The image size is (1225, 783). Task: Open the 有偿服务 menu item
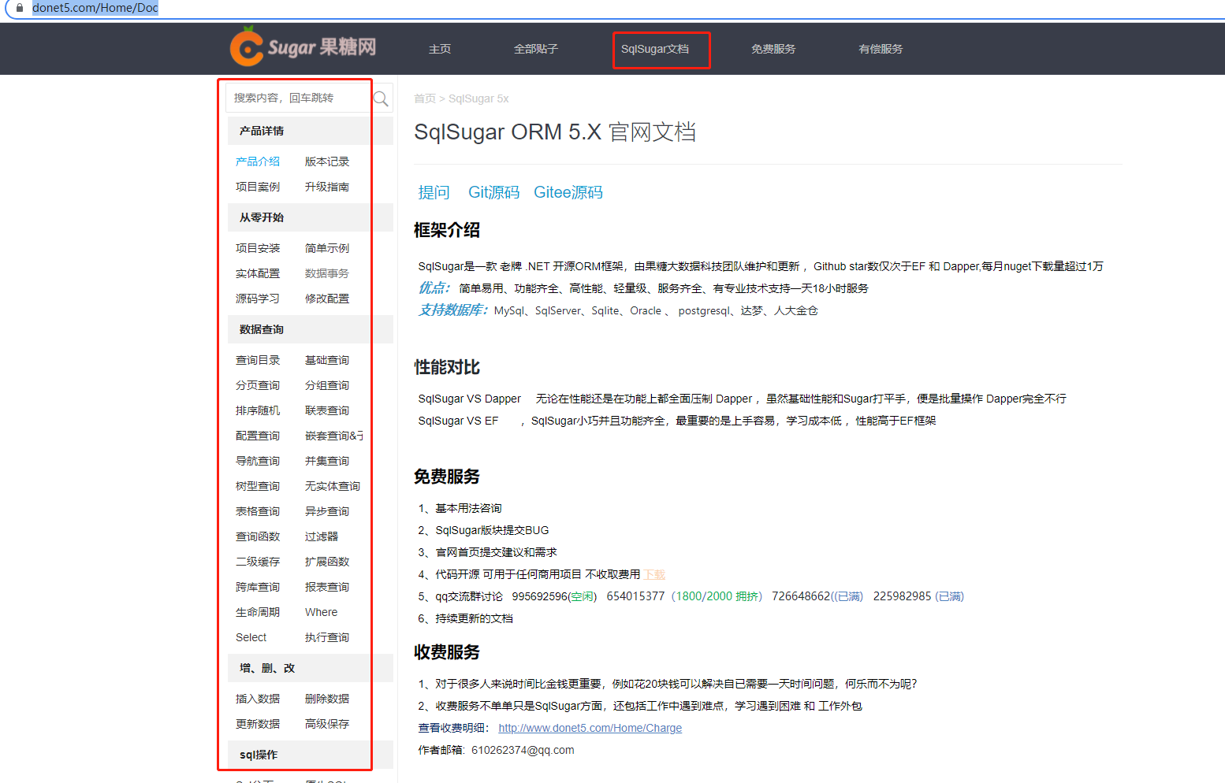click(880, 49)
